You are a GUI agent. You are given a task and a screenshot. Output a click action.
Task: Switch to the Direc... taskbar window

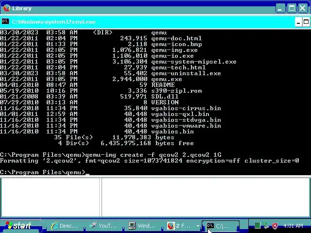[65, 226]
